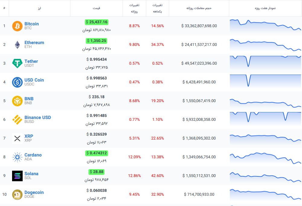Open the Solana coin link

click(x=31, y=174)
